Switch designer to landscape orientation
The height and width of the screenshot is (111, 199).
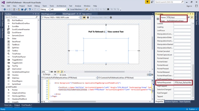(84, 18)
